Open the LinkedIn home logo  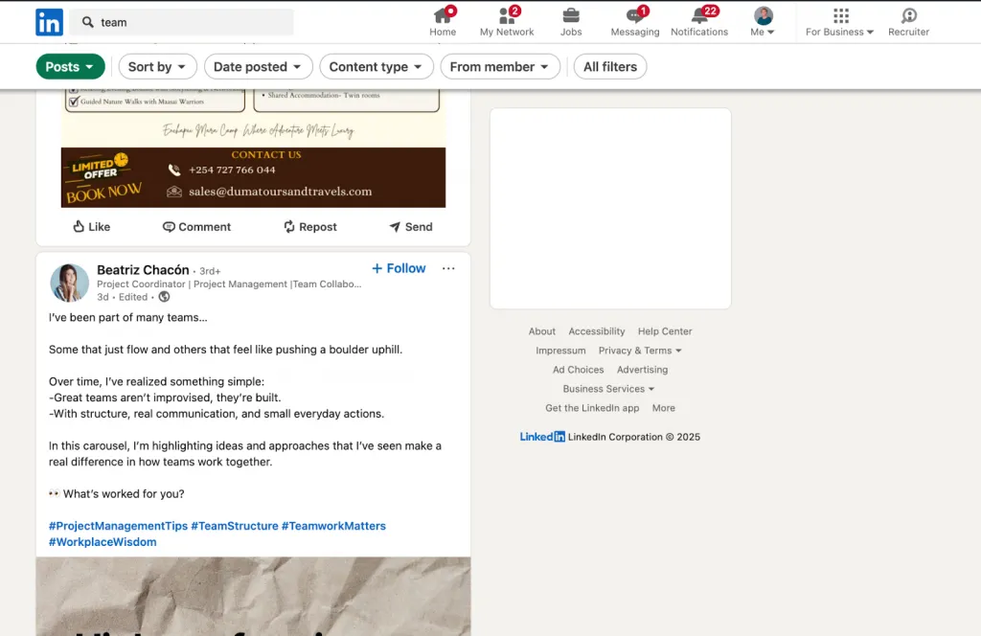tap(49, 23)
